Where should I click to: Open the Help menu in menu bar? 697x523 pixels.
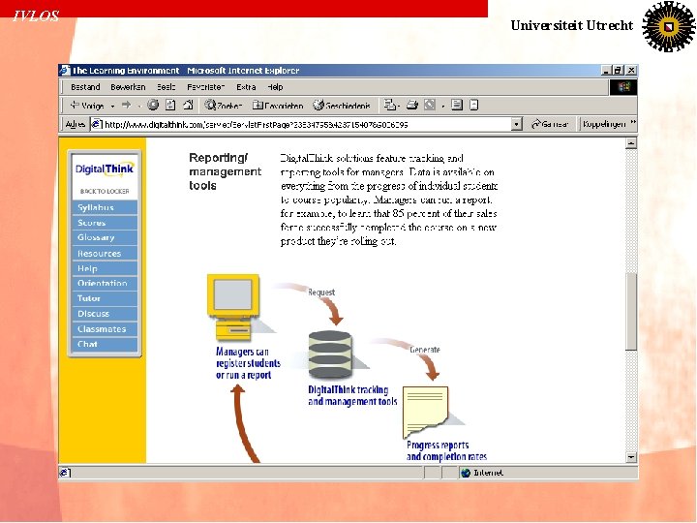[x=275, y=87]
